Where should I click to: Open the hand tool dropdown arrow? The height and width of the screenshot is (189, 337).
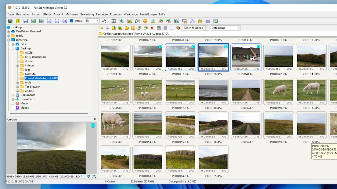(x=108, y=21)
